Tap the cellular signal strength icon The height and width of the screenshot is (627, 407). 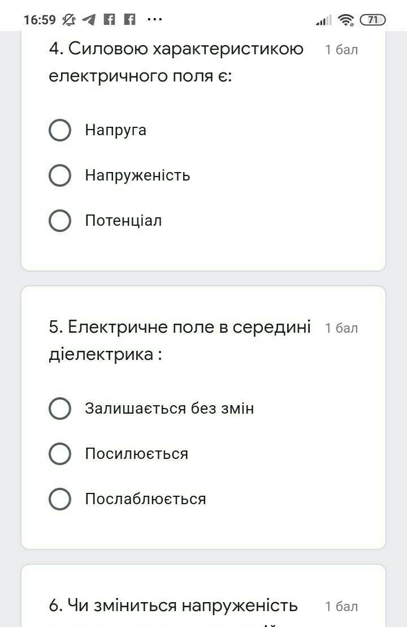tap(324, 21)
